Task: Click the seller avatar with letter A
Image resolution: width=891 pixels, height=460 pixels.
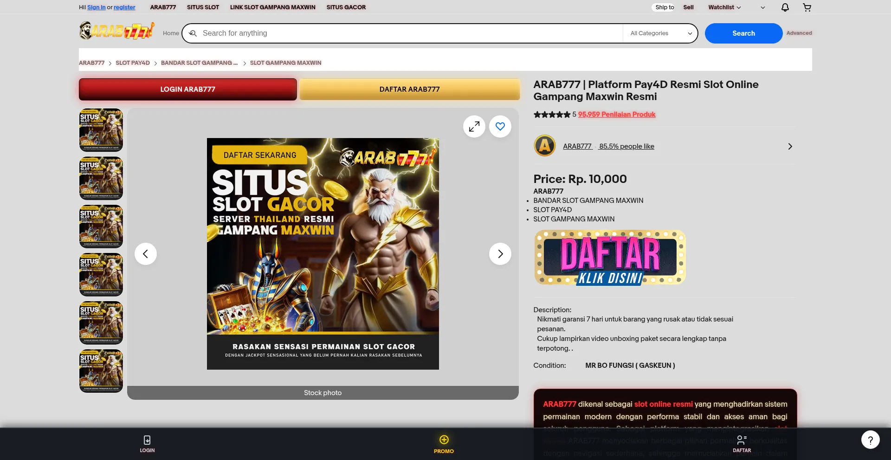Action: point(545,146)
